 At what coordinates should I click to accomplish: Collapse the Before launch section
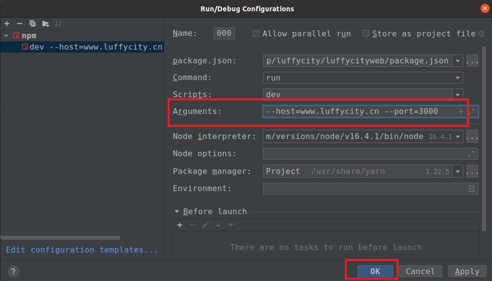(x=177, y=212)
